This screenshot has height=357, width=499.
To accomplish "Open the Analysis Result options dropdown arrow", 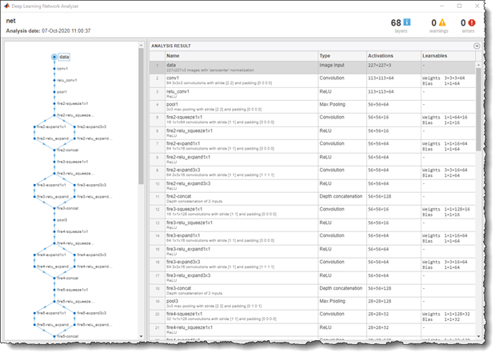I will tap(477, 46).
